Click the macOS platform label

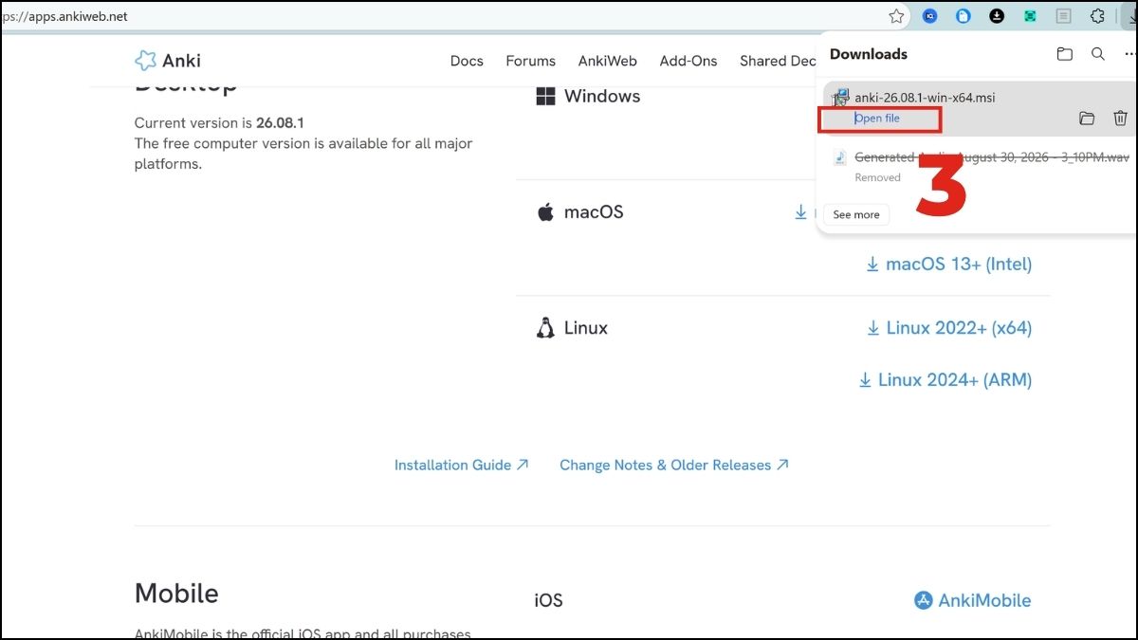[594, 212]
